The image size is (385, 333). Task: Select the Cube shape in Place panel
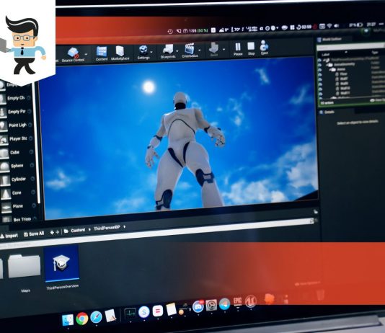tap(10, 153)
